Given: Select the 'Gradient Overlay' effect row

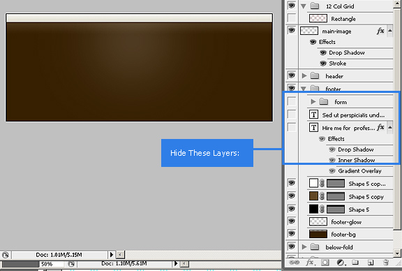Looking at the screenshot, I should click(359, 171).
